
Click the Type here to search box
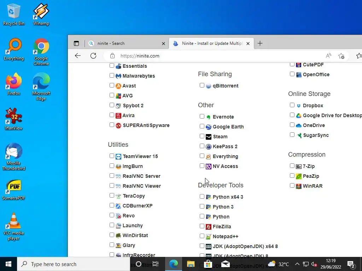74,264
